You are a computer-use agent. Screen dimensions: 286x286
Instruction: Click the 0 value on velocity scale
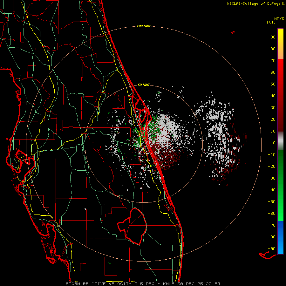(274, 143)
